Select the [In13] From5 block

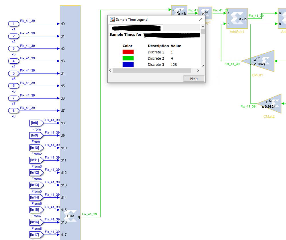36,185
